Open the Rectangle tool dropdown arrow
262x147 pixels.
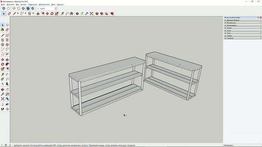(33, 13)
